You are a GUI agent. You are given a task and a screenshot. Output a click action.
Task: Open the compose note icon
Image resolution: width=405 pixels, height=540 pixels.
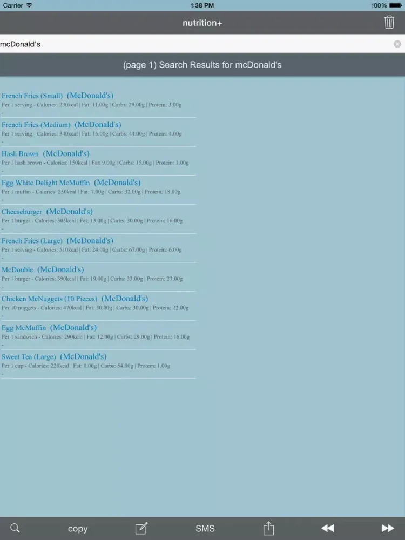pos(141,528)
